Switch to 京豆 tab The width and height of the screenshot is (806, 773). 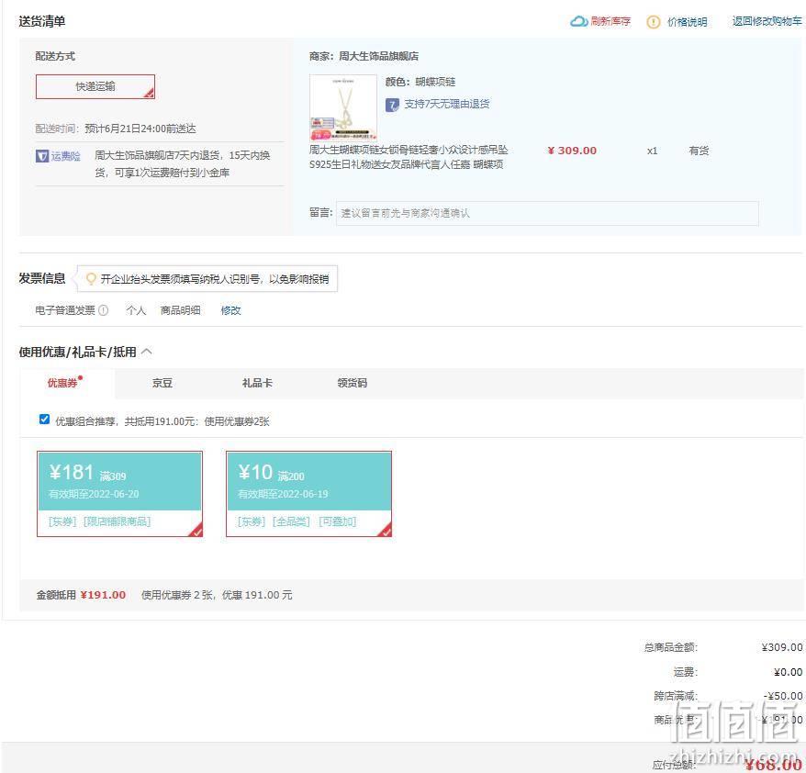point(162,383)
